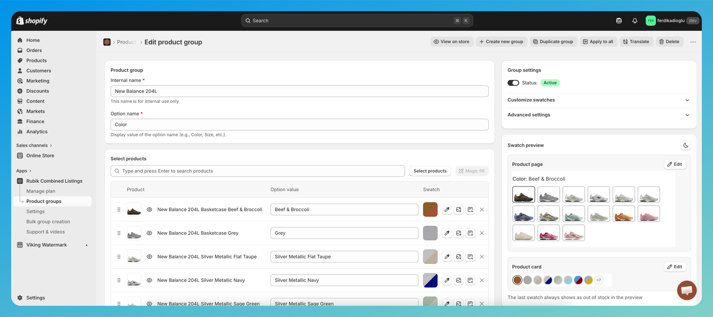Click View on store button

[x=452, y=42]
